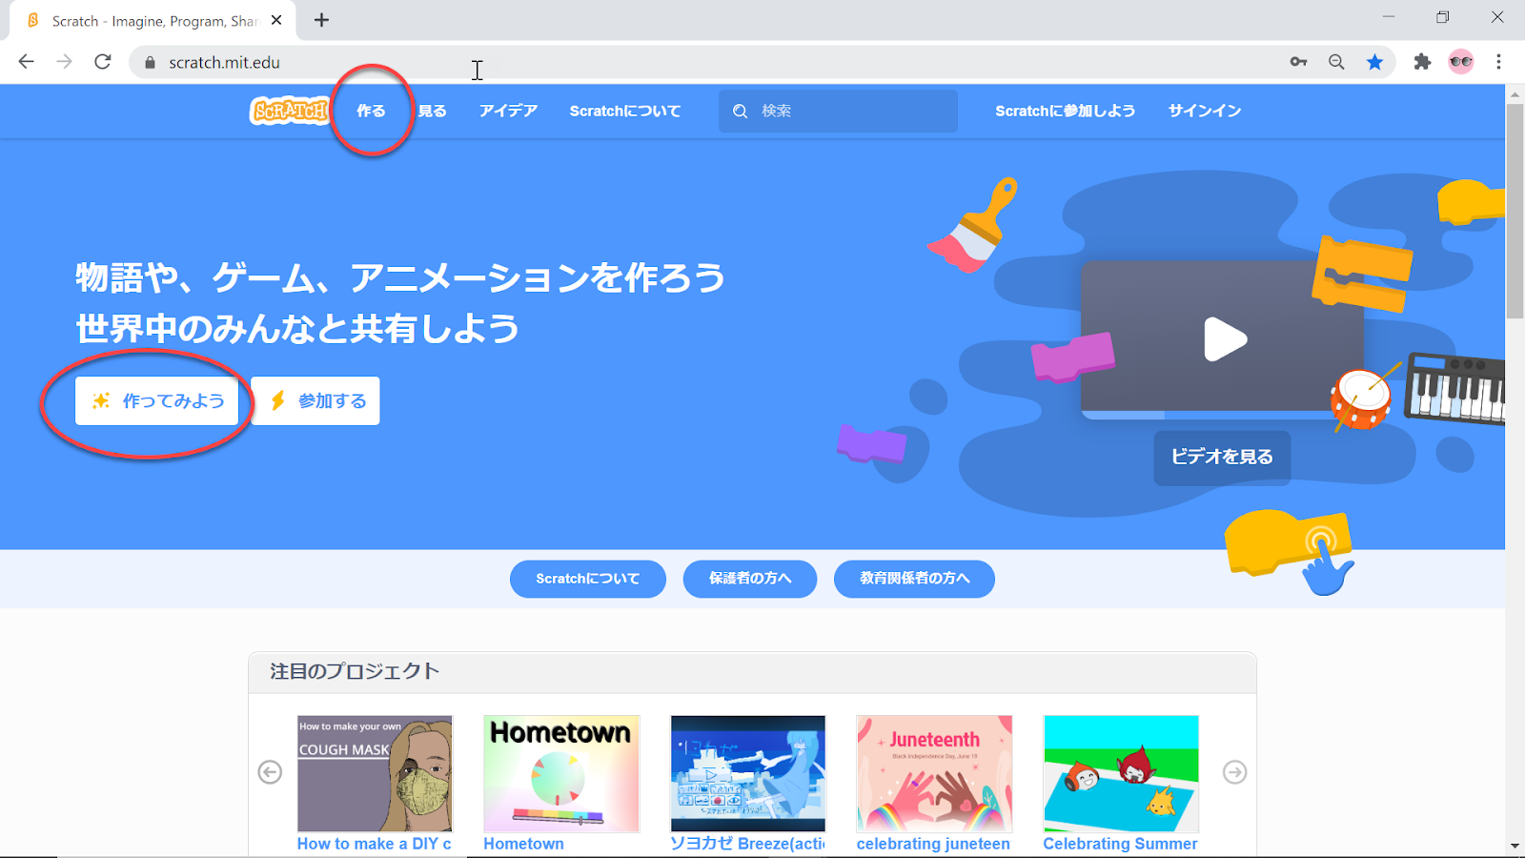Close the Scratch browser tab
Image resolution: width=1525 pixels, height=858 pixels.
pyautogui.click(x=276, y=20)
